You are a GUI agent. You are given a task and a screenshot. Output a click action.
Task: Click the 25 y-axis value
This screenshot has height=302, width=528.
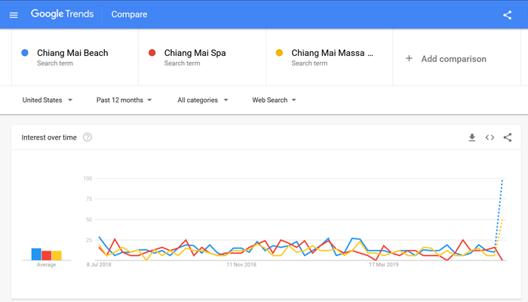(89, 240)
